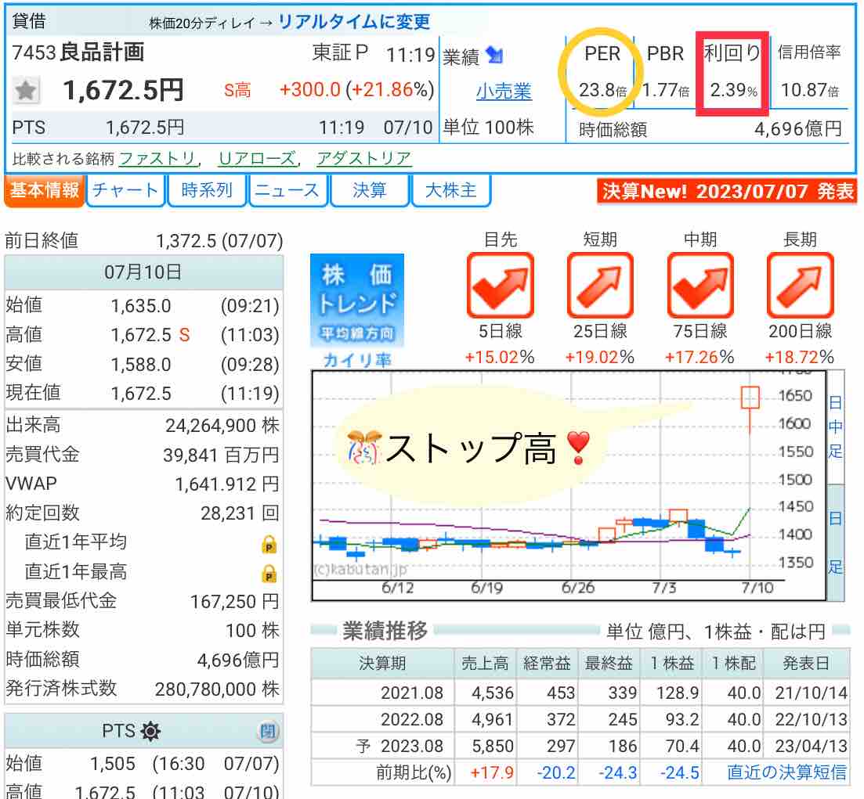864x799 pixels.
Task: Click the 5日線 deviation value +15.02%
Action: click(x=500, y=358)
